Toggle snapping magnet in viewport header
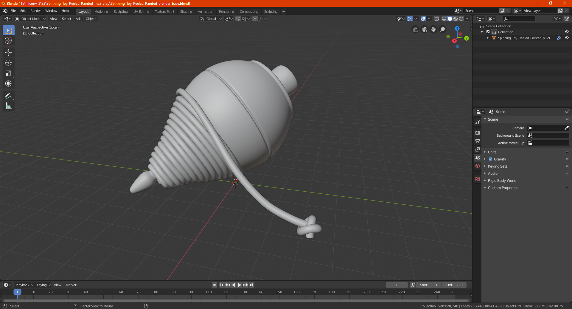The height and width of the screenshot is (309, 572). [x=238, y=19]
